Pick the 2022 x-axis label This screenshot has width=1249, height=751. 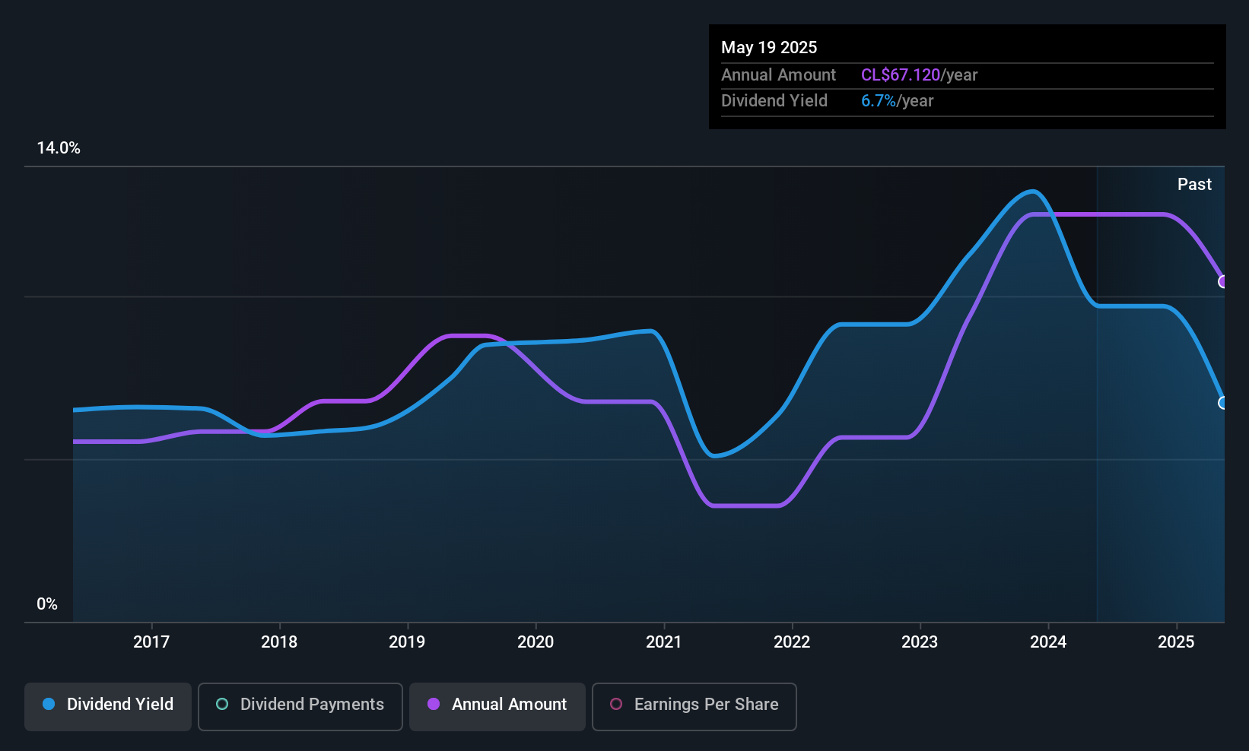pos(792,642)
